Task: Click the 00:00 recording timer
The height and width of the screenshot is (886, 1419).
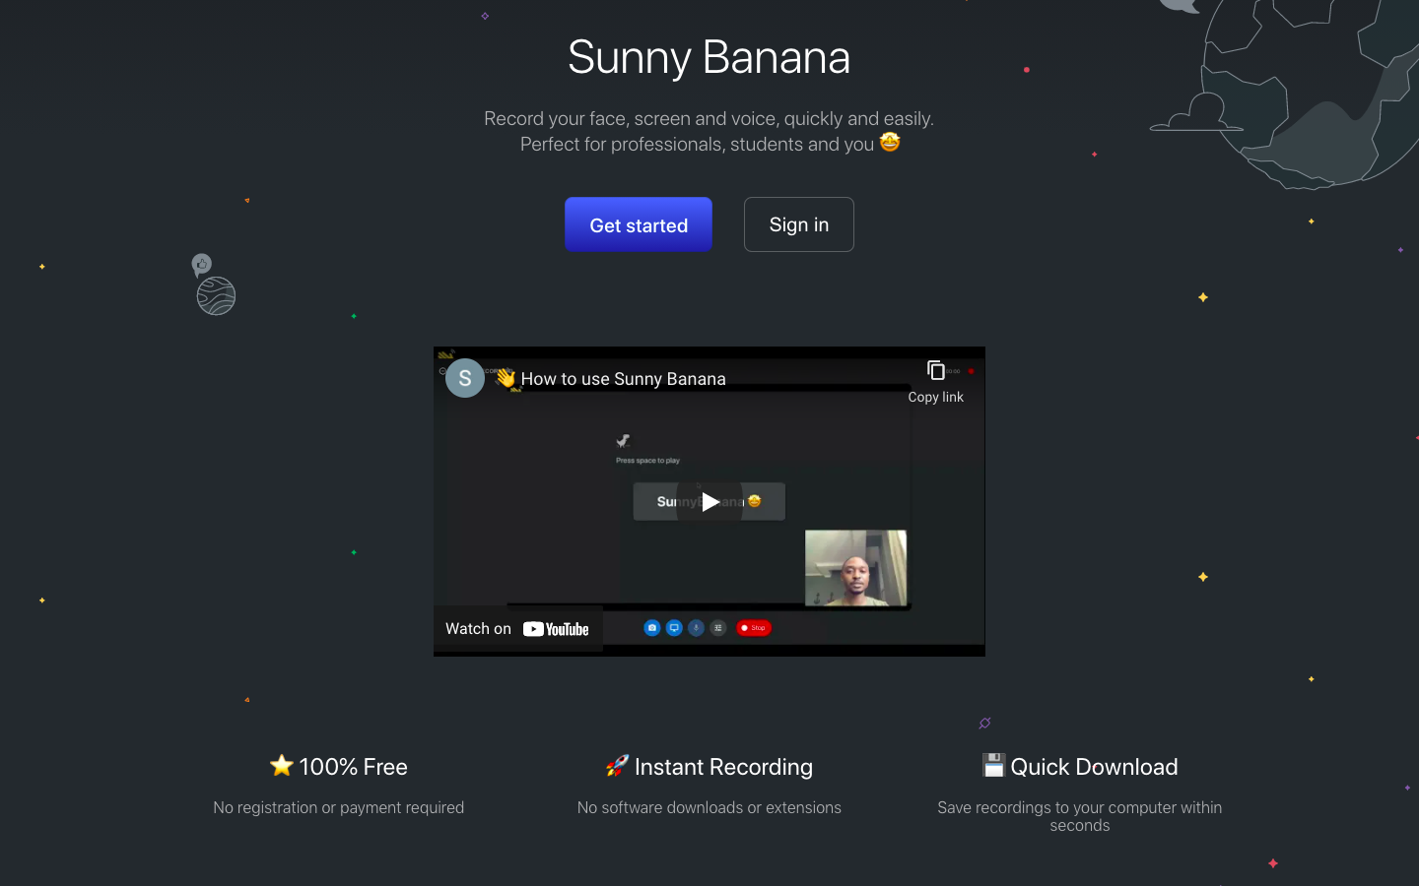Action: 952,371
